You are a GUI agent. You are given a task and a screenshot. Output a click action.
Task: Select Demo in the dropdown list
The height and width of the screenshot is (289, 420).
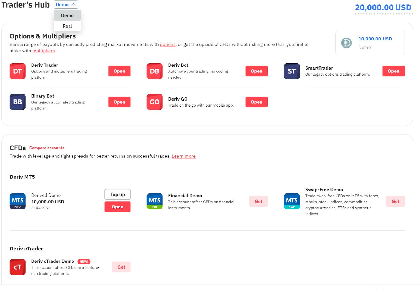(67, 15)
